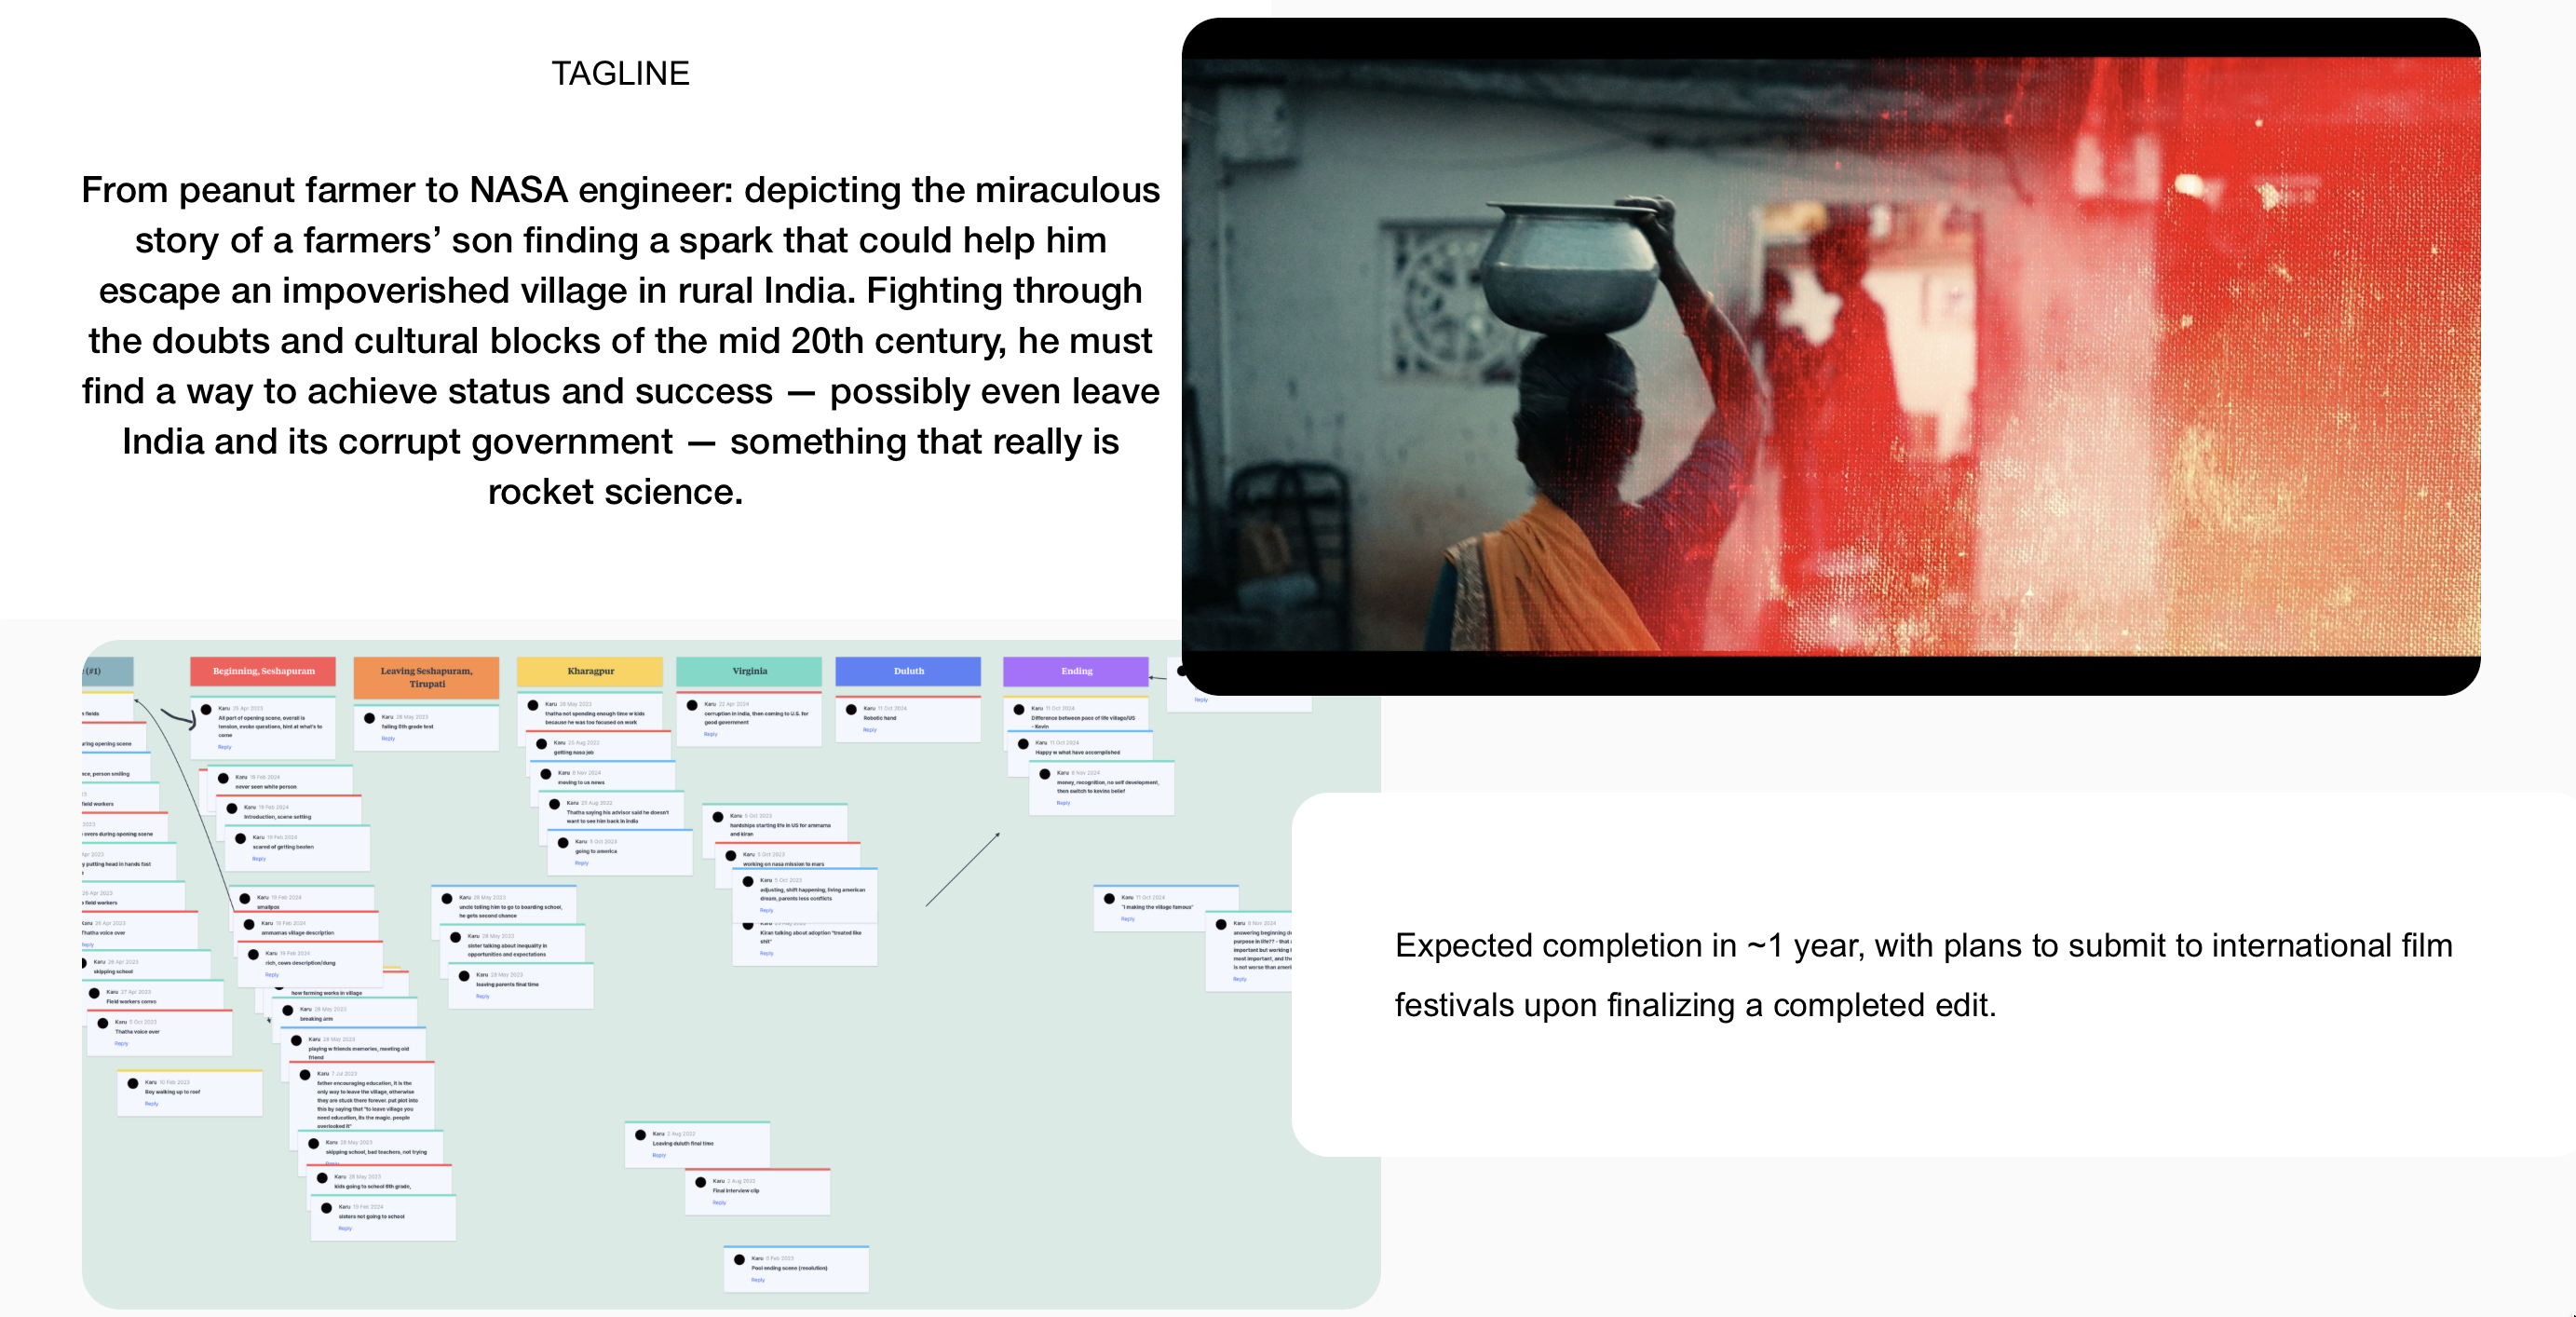Click the avatar on 'Pool ending scene' card

coord(740,1259)
